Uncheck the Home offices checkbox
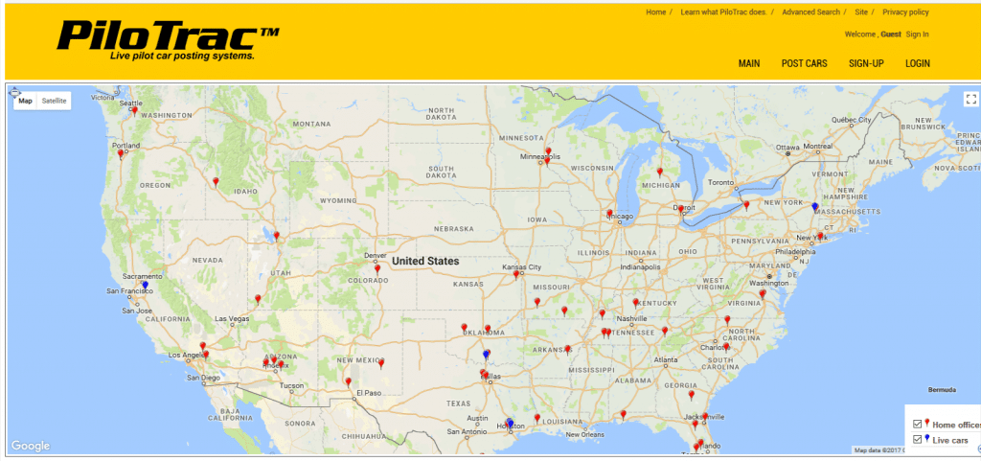 point(917,424)
